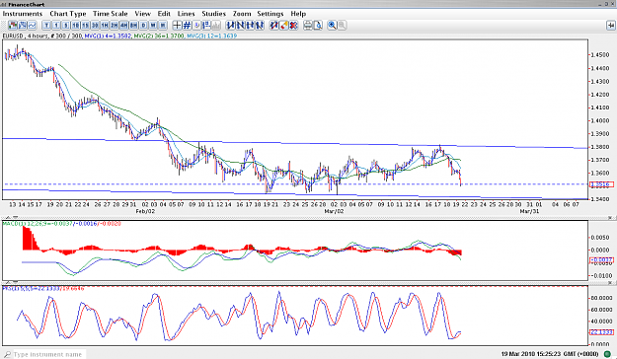The width and height of the screenshot is (617, 359).
Task: Switch to 8H time scale
Action: [133, 26]
